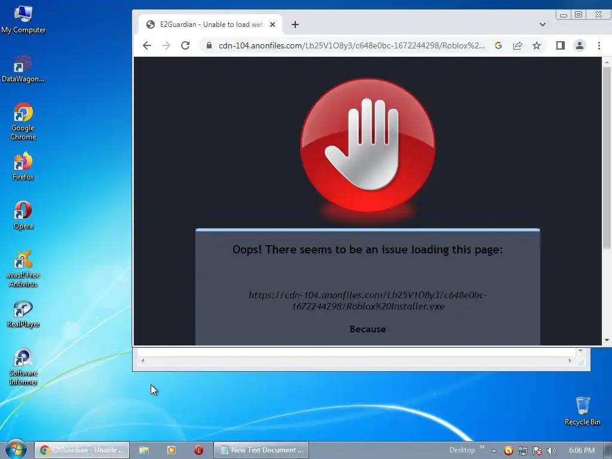
Task: Click left arrow of background window's horizontal scrollbar
Action: [142, 360]
